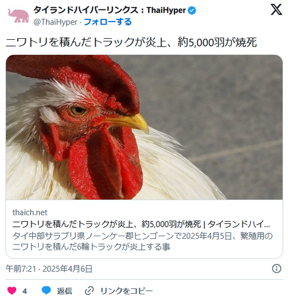Viewport: 288px width, 297px height.
Task: Click フォローする to follow the account
Action: point(107,22)
